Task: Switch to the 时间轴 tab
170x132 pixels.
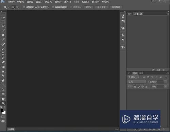Action: tap(11, 129)
